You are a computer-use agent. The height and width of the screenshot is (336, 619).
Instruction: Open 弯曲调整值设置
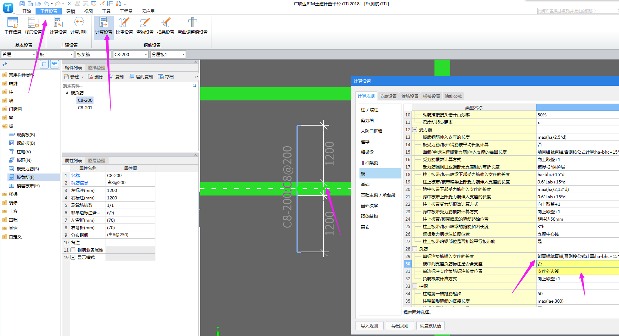pyautogui.click(x=193, y=26)
